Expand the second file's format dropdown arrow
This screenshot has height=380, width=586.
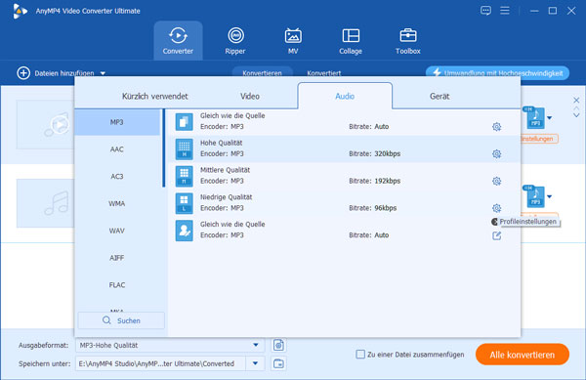coord(549,196)
